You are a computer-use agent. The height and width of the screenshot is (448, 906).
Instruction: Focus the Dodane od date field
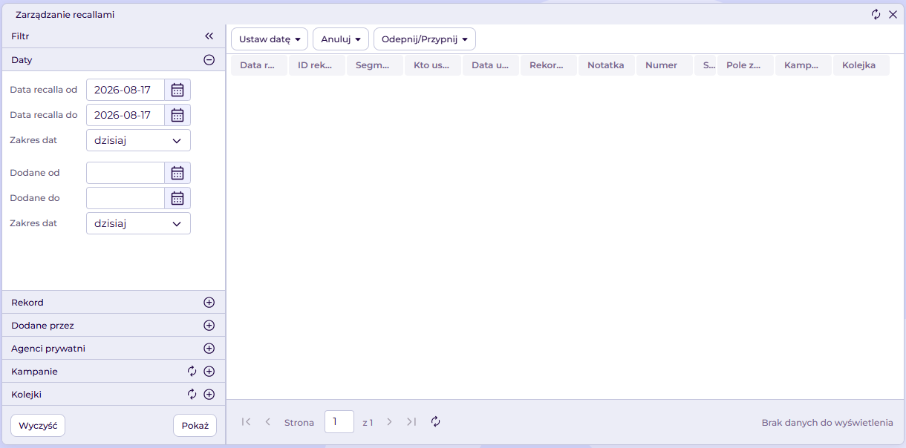tap(126, 173)
